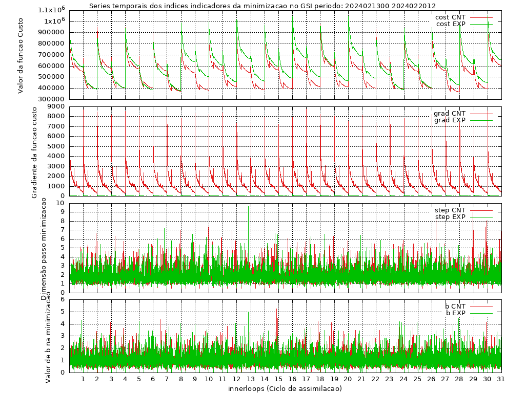Viewport: 525px width, 393px height.
Task: Click x-axis tick label 31
Action: [500, 379]
